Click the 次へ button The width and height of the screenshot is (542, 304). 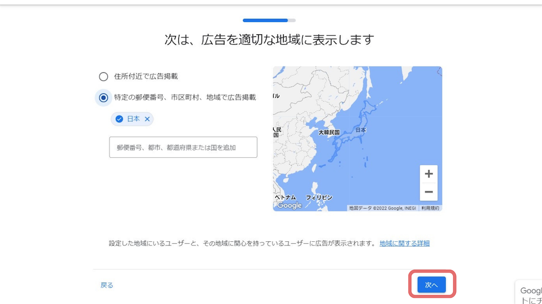point(431,284)
